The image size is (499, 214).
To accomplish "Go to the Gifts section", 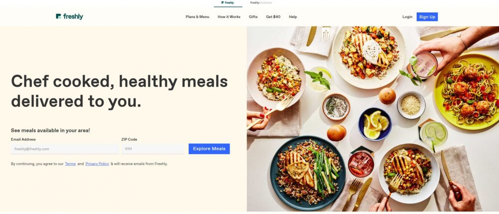I will pyautogui.click(x=253, y=17).
